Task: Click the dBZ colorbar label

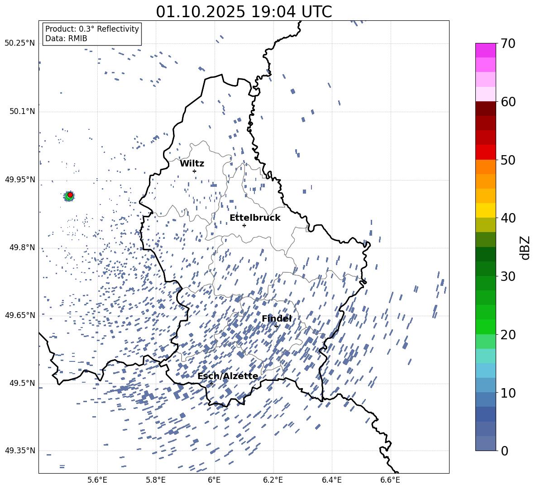Action: point(526,247)
